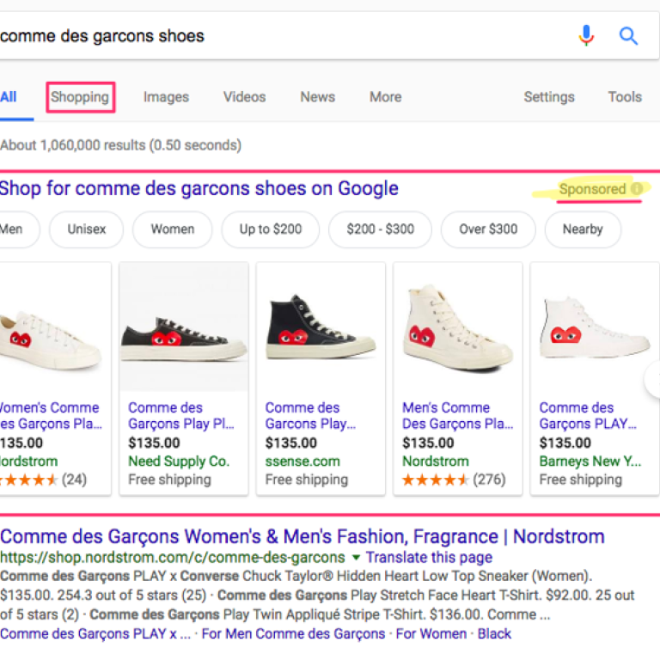Click the Sponsored info icon
The width and height of the screenshot is (660, 660).
[638, 188]
